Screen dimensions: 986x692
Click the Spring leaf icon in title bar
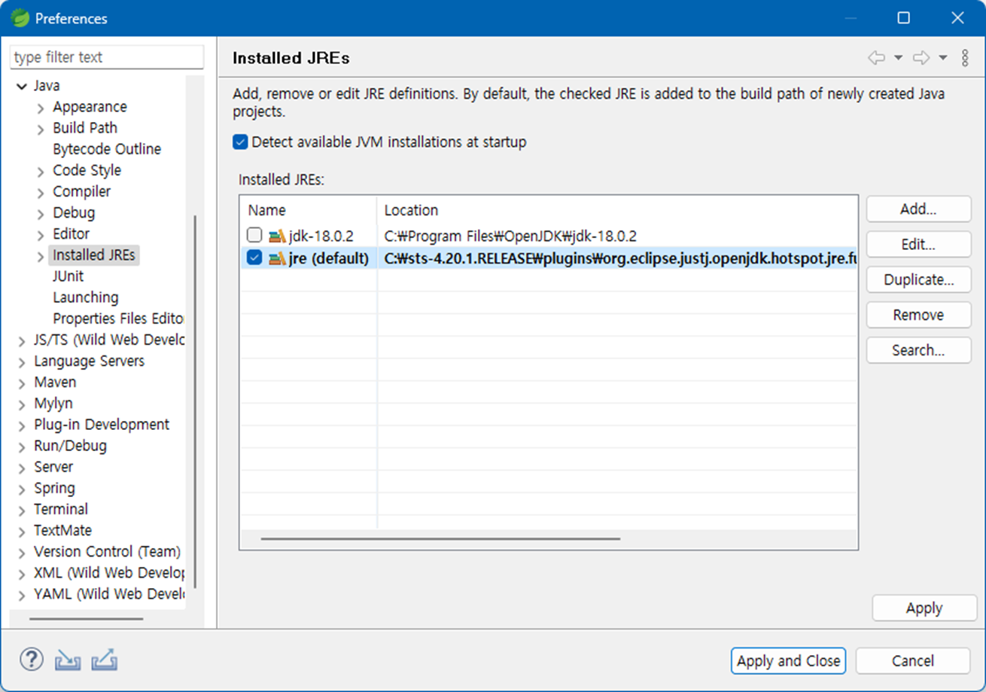click(20, 18)
